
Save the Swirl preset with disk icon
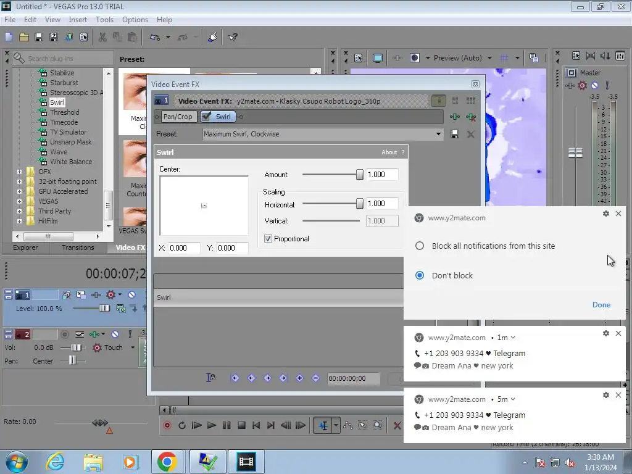pyautogui.click(x=455, y=134)
